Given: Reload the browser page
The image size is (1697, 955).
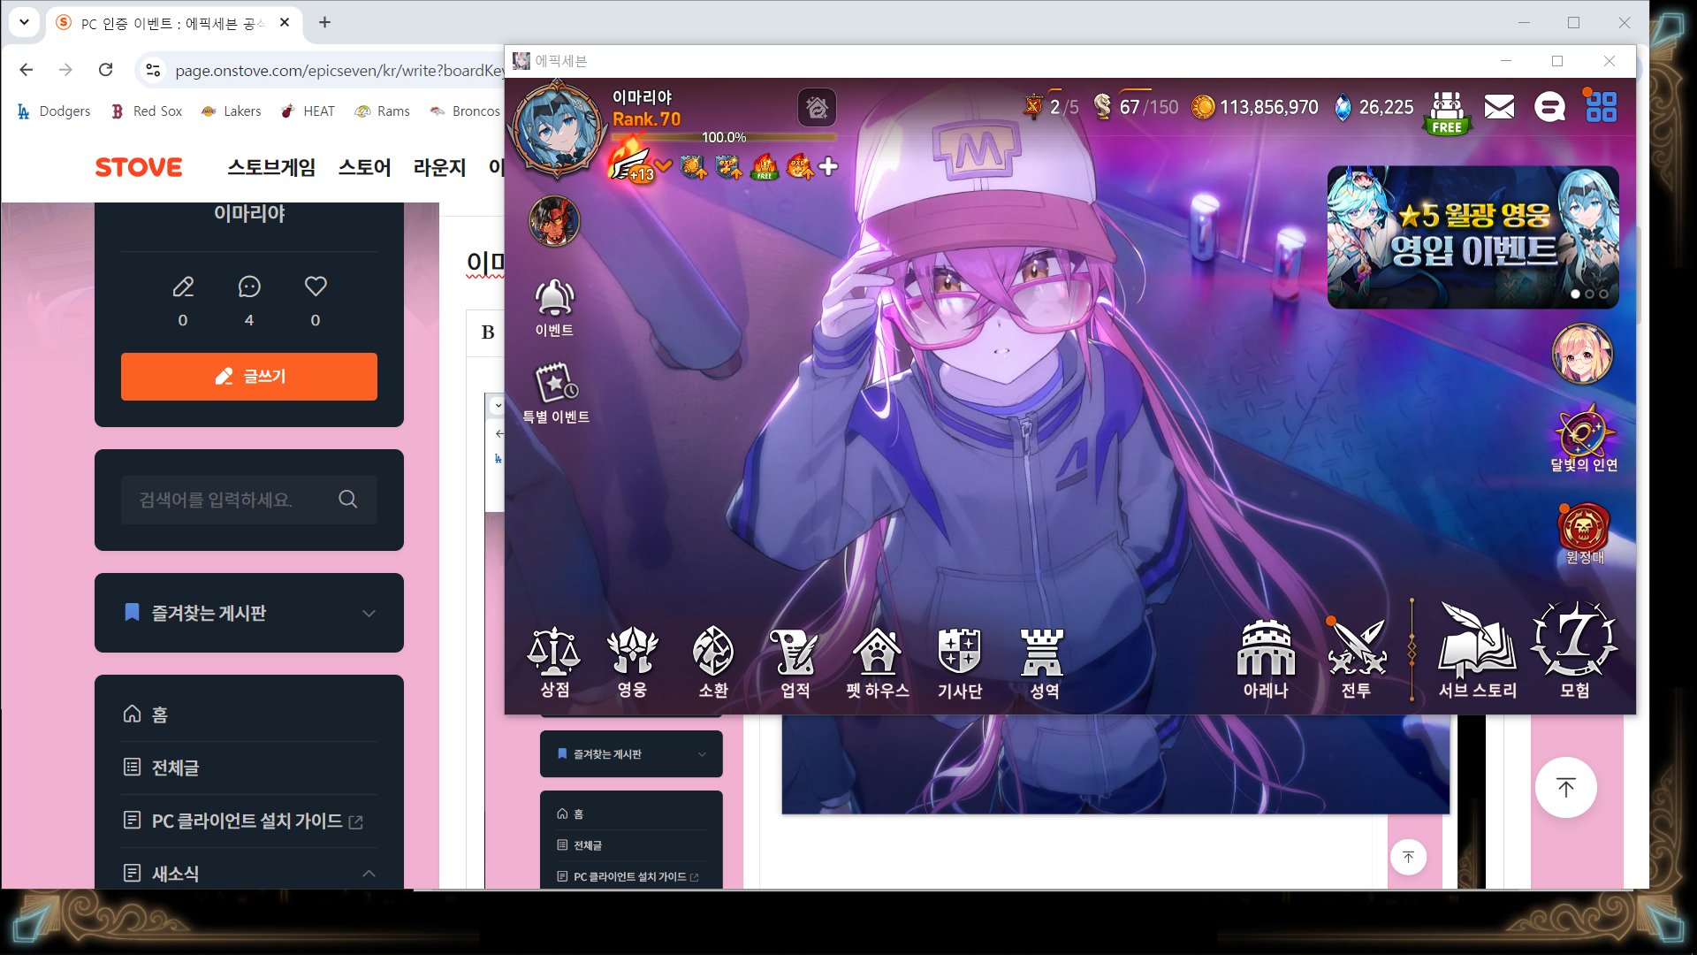Looking at the screenshot, I should pyautogui.click(x=105, y=70).
